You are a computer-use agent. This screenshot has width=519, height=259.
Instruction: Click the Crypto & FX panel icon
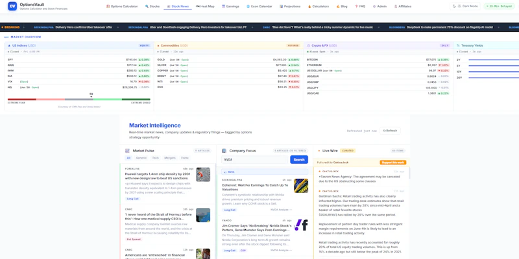(x=309, y=45)
